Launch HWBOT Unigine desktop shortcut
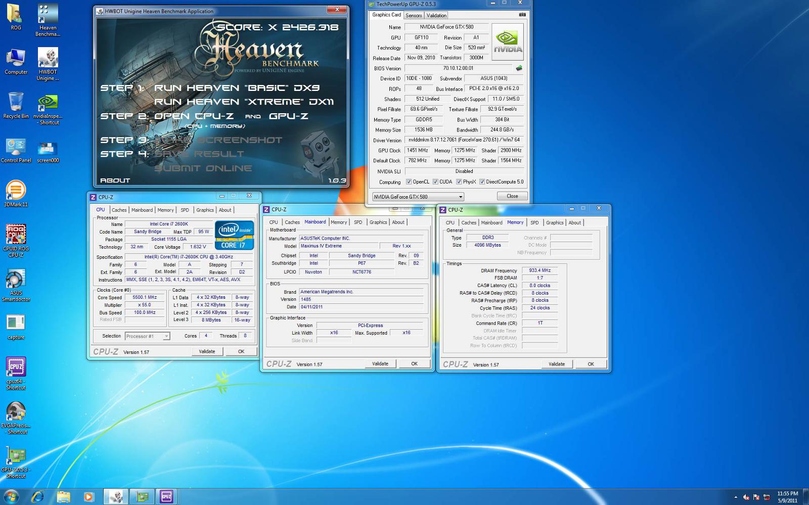Image resolution: width=809 pixels, height=505 pixels. [x=48, y=64]
